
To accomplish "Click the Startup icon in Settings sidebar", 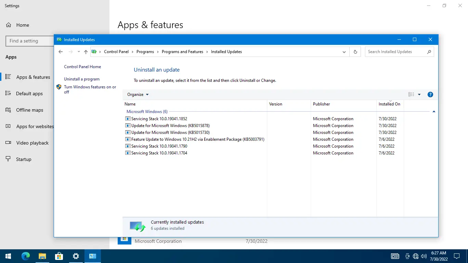I will click(x=9, y=159).
